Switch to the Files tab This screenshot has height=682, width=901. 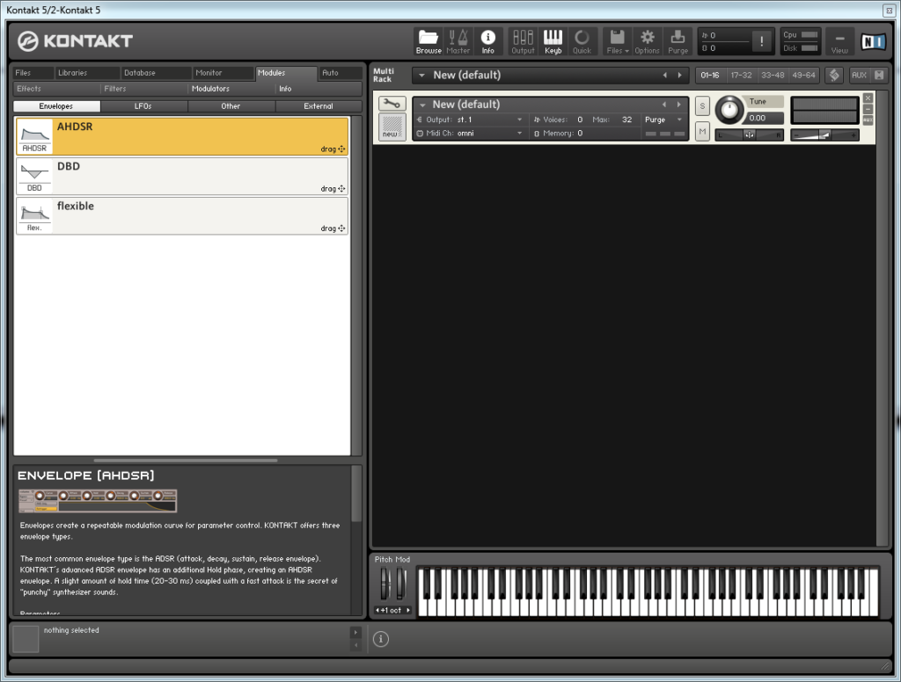[x=33, y=73]
